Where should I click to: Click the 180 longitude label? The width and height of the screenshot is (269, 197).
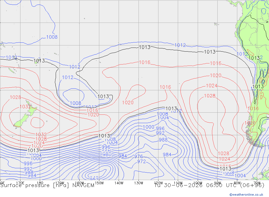(40, 183)
